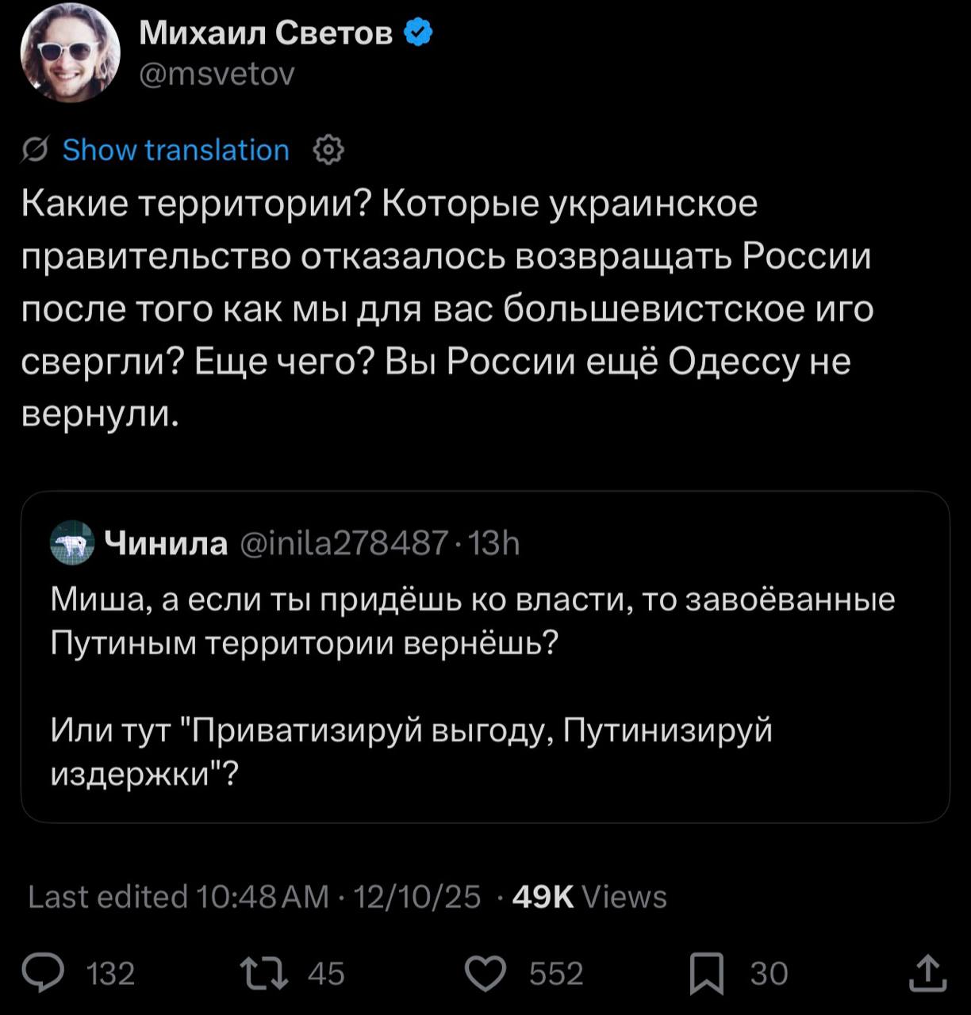Like the post with the heart icon

tap(485, 973)
